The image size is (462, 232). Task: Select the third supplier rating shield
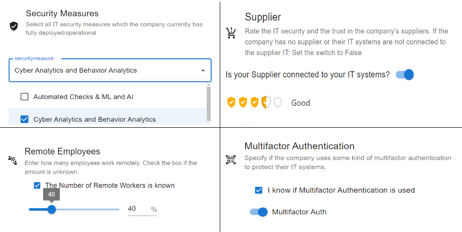pyautogui.click(x=254, y=102)
